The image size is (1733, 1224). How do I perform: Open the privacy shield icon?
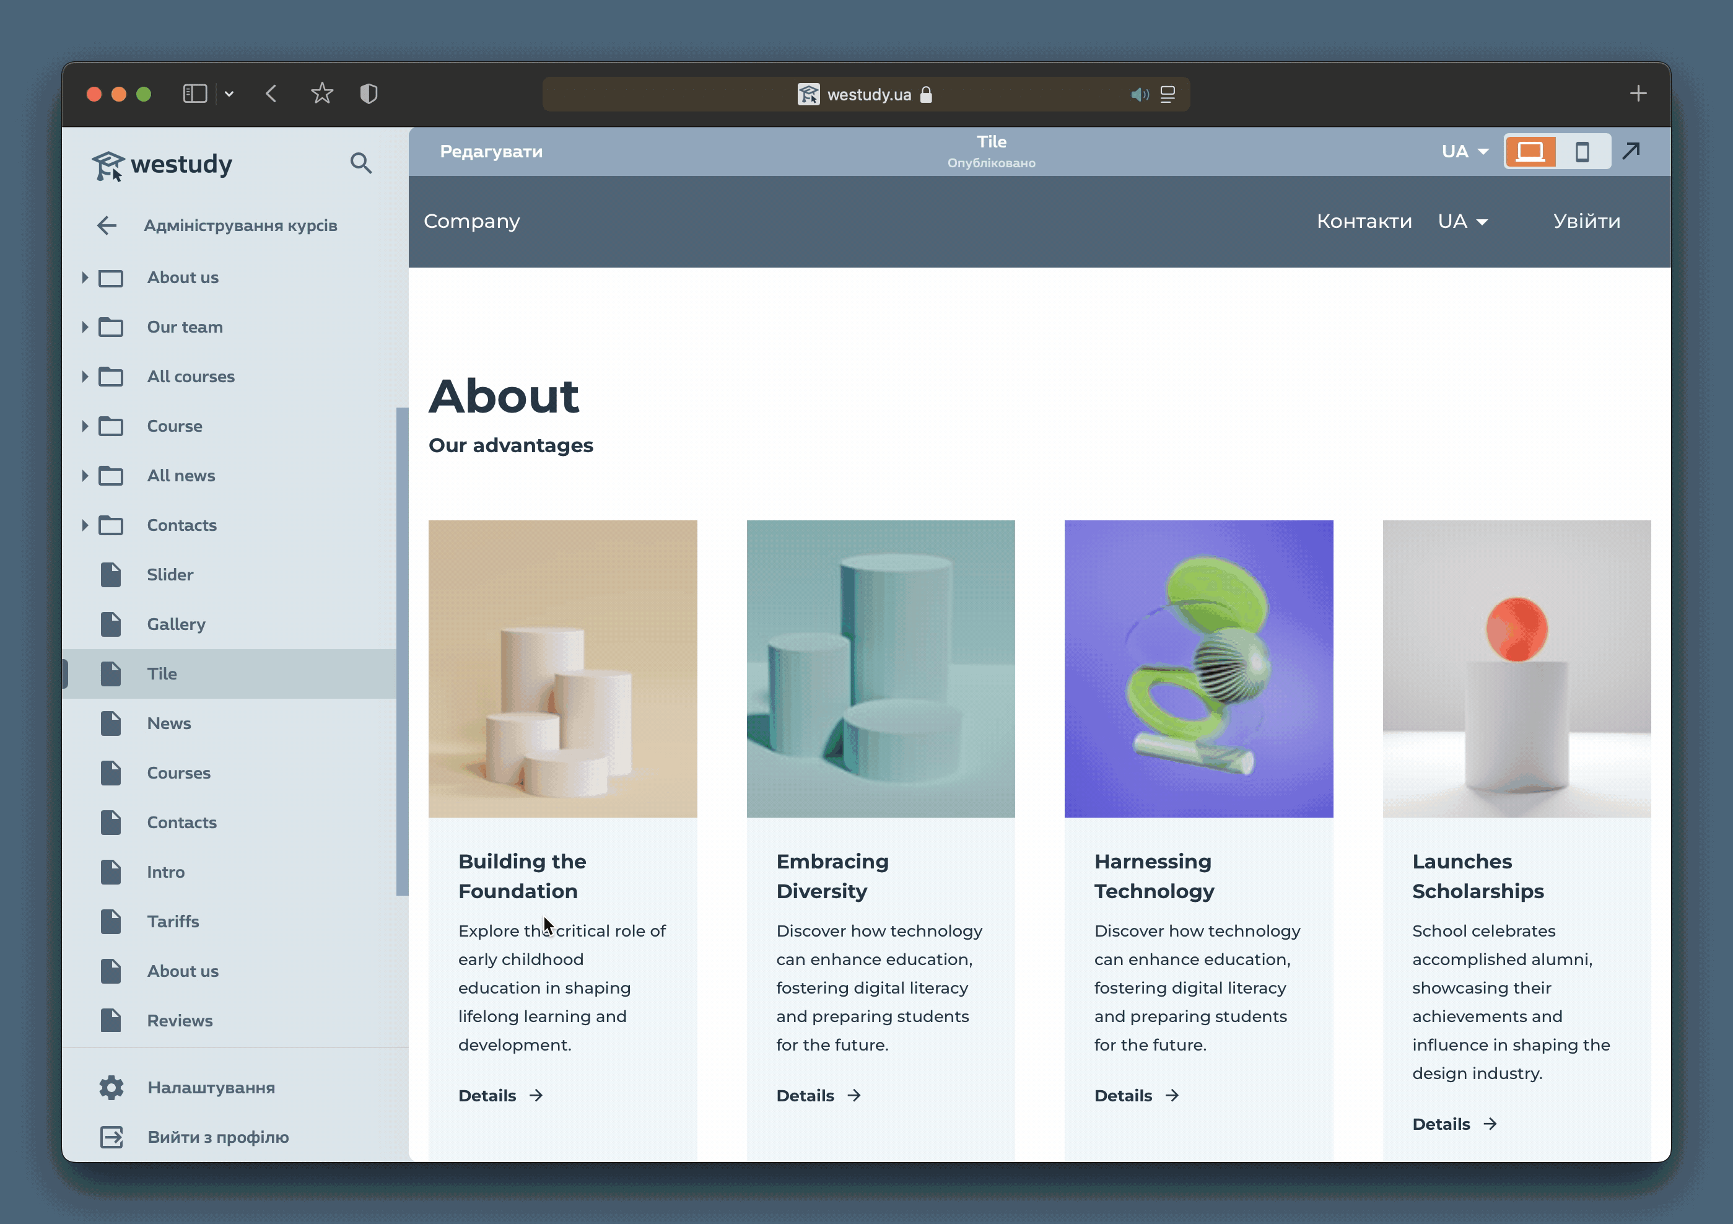click(369, 94)
